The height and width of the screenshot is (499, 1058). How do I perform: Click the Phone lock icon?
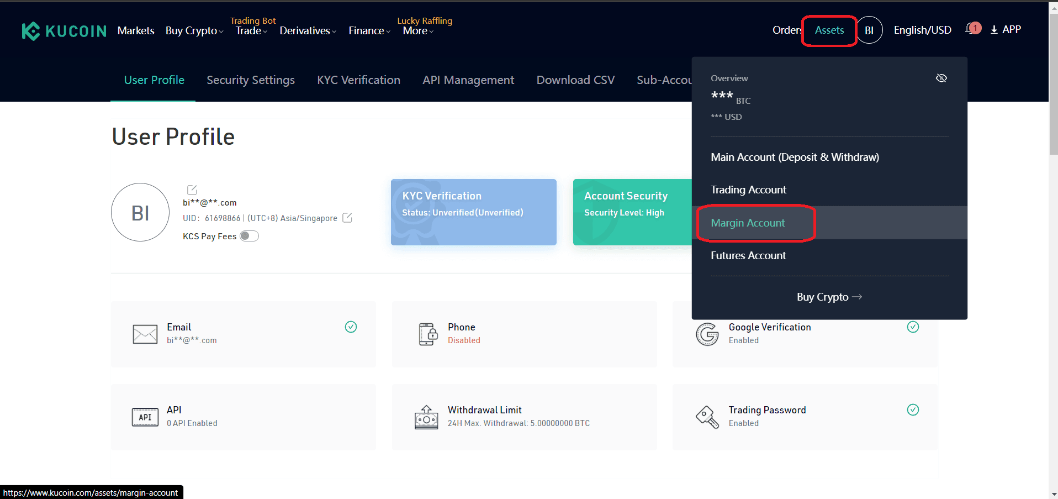tap(427, 334)
